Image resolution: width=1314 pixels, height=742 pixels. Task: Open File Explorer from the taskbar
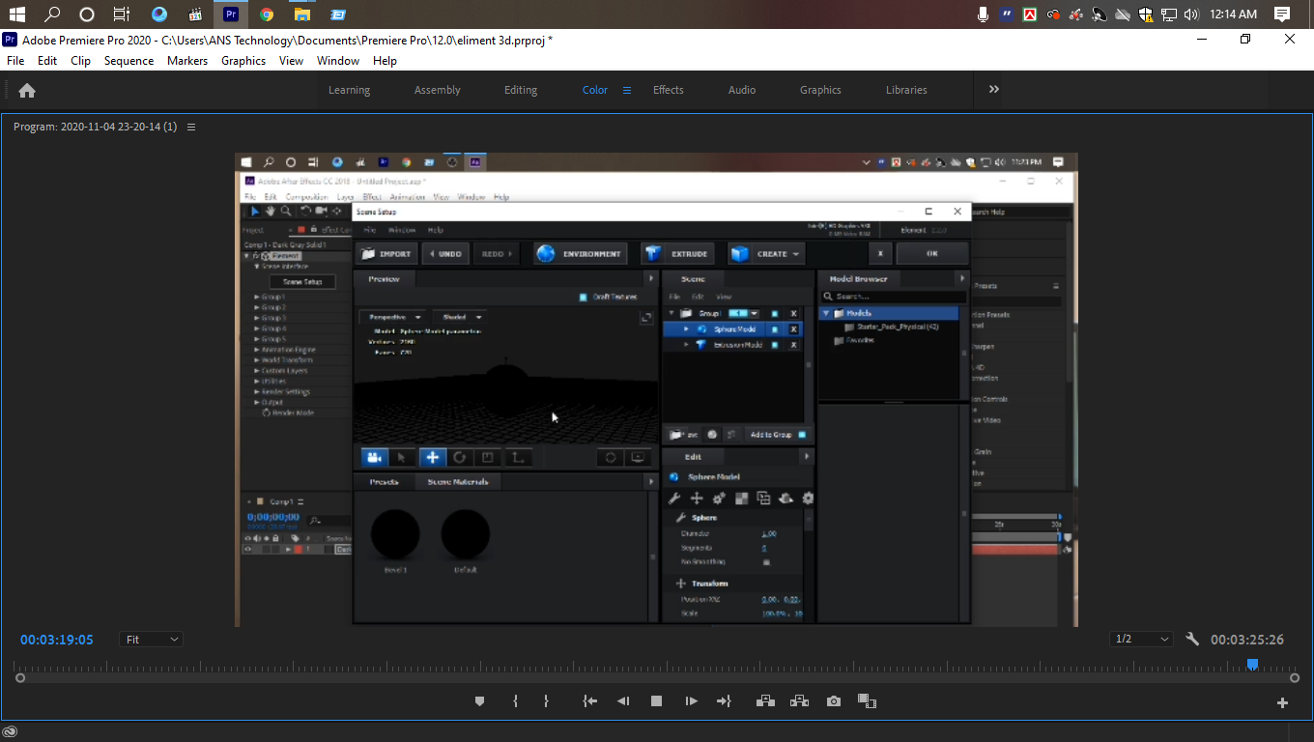click(302, 14)
